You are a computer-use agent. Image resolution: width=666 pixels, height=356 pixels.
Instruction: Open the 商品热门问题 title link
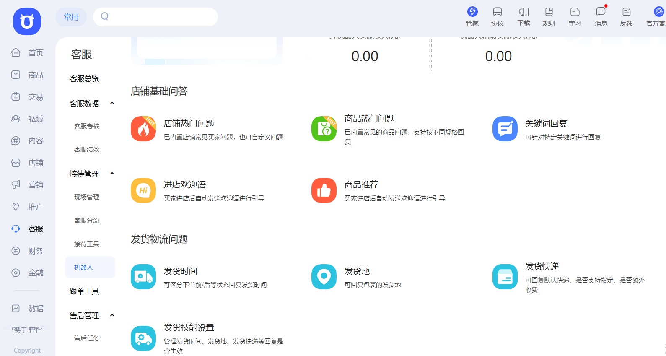[370, 119]
